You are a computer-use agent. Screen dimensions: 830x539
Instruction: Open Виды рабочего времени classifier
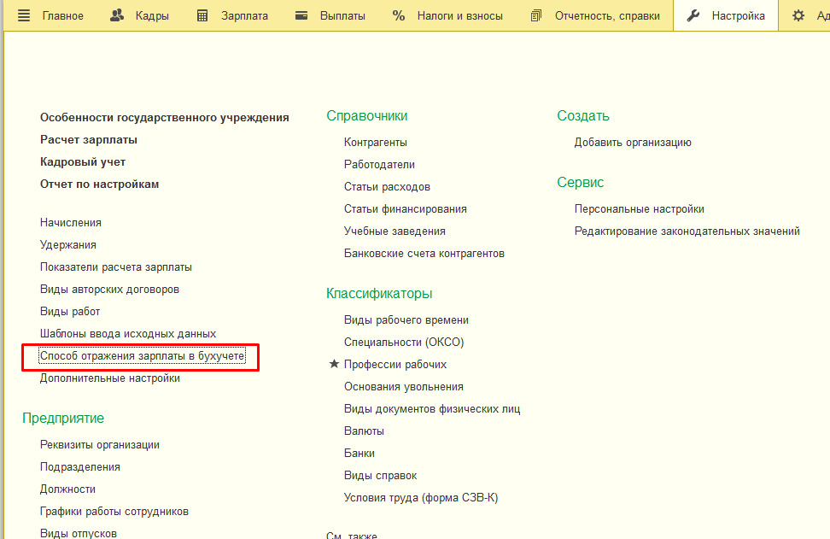click(406, 319)
